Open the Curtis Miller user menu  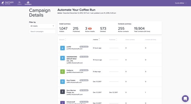click(181, 3)
